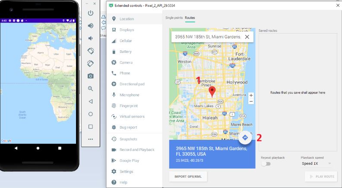Image resolution: width=342 pixels, height=188 pixels.
Task: Open the Fingerprint section
Action: [x=134, y=106]
